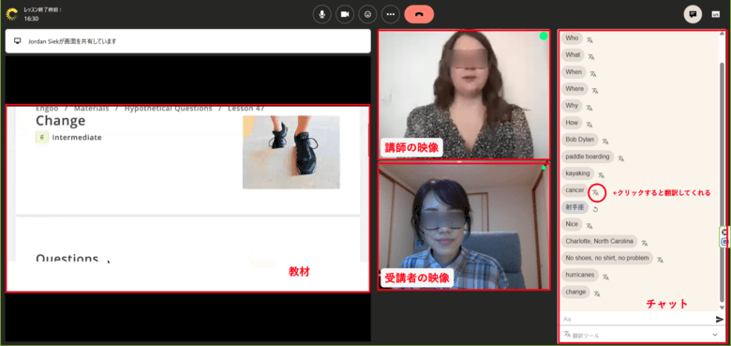The width and height of the screenshot is (731, 346).
Task: Translate the 'Why' message
Action: coord(589,108)
